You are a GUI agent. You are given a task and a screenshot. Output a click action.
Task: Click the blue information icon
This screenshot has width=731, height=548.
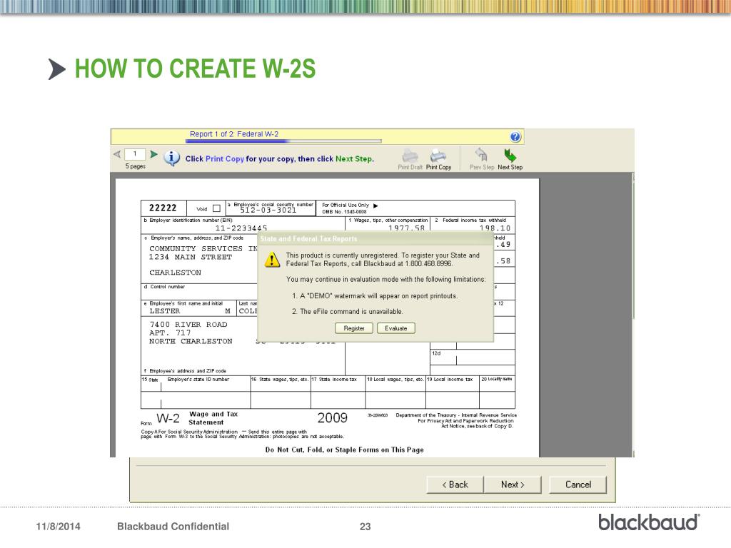click(171, 158)
